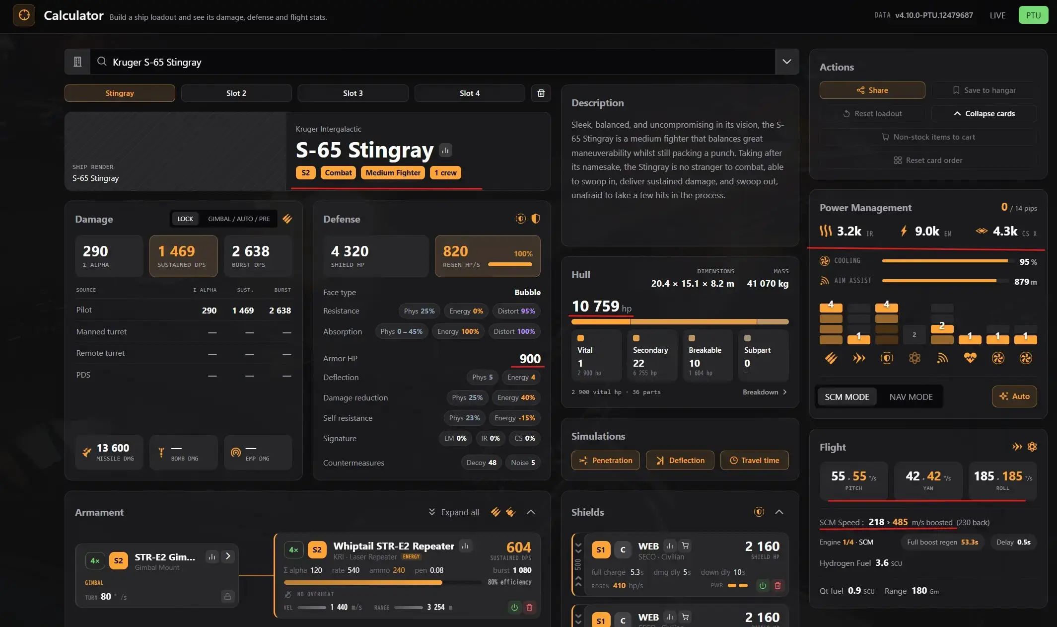This screenshot has width=1057, height=627.
Task: Toggle power on the 410 regen WEB shield
Action: 763,586
